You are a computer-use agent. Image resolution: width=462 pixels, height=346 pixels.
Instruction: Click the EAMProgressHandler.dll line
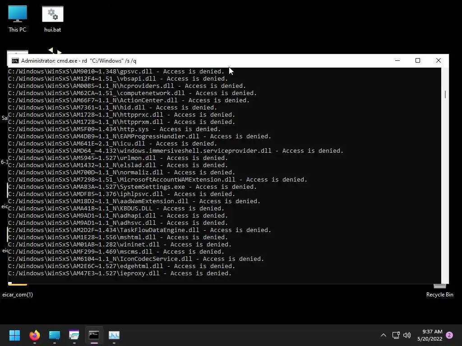pos(140,136)
